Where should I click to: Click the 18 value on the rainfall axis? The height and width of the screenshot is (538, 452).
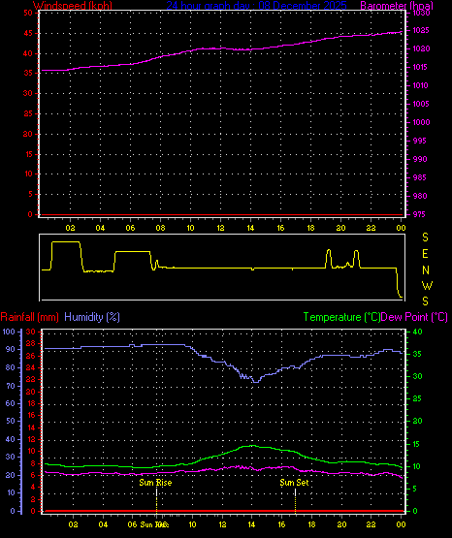(x=31, y=403)
